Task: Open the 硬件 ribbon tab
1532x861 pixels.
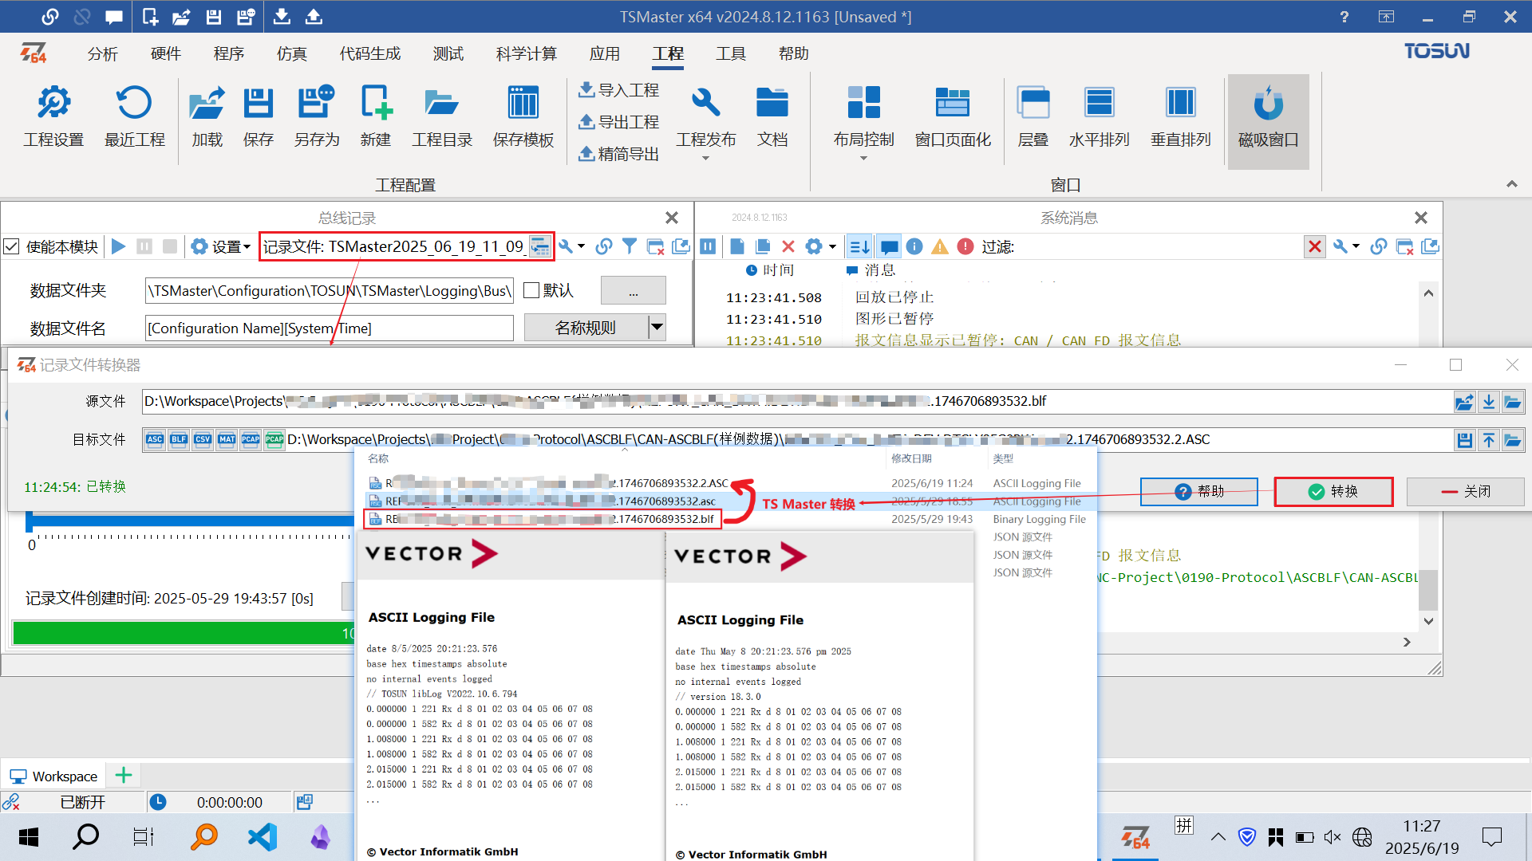Action: point(166,53)
